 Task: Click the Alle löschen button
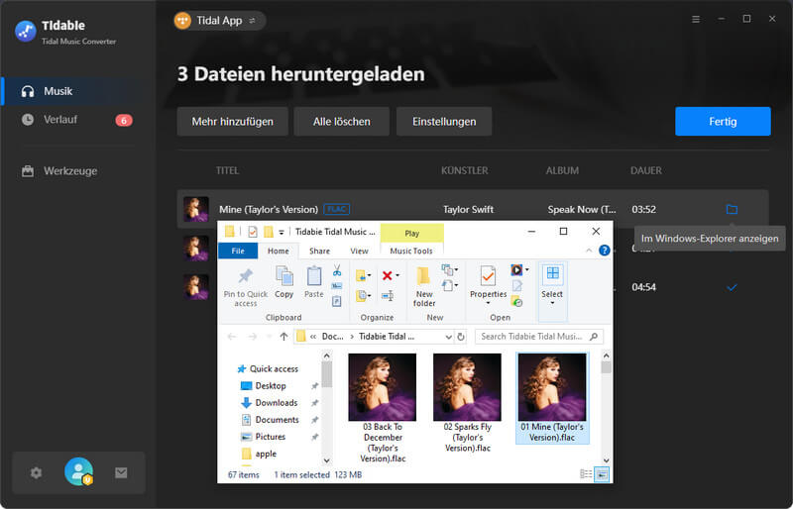[341, 122]
